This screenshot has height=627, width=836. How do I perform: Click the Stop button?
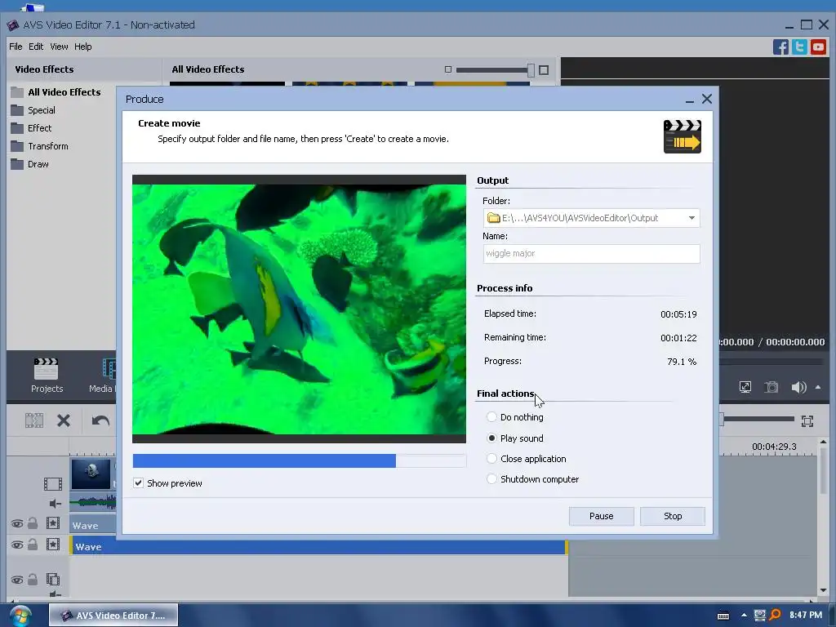coord(673,516)
